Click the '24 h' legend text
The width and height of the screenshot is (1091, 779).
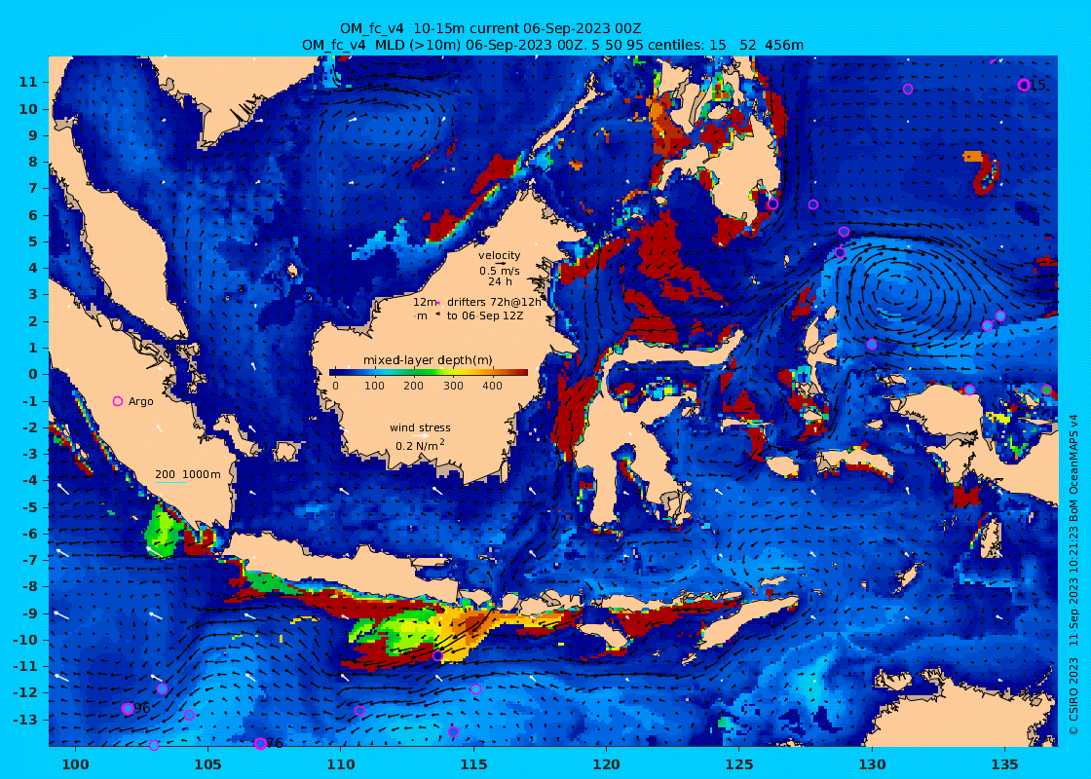point(500,281)
